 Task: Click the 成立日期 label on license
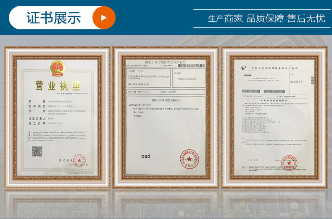pos(37,123)
